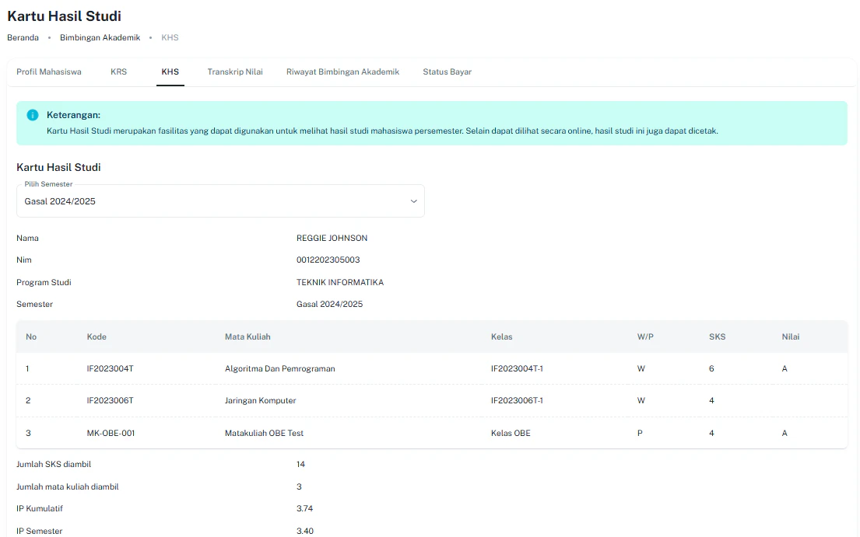860x537 pixels.
Task: Click the IP Kumulatif value 3.74
Action: tap(304, 508)
